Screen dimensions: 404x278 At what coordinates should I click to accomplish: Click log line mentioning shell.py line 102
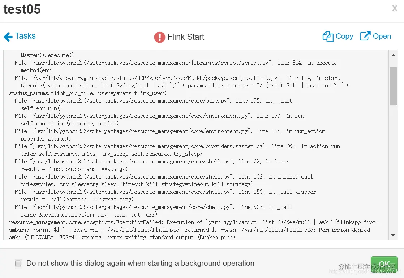(x=164, y=177)
